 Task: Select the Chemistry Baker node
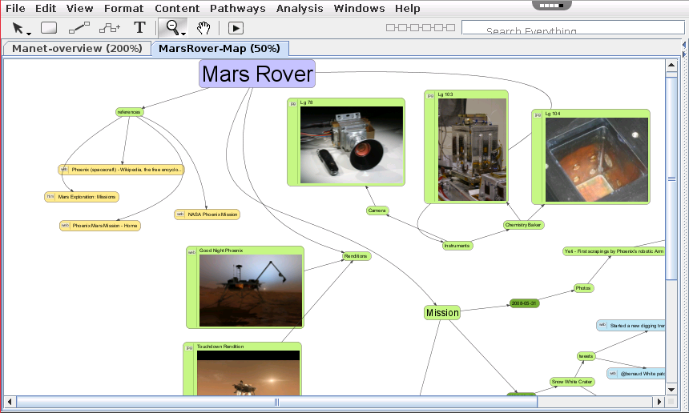523,225
